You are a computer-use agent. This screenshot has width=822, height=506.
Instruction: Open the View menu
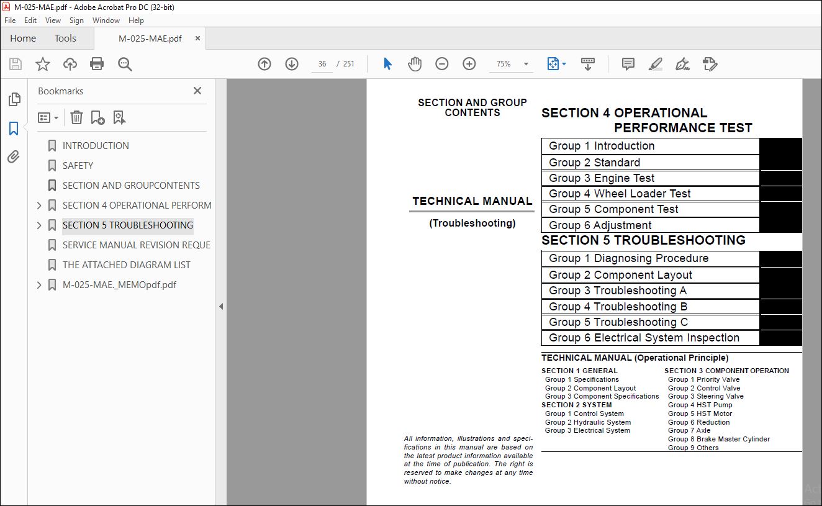click(53, 20)
